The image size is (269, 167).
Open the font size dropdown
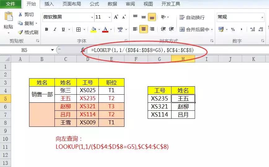click(x=109, y=17)
